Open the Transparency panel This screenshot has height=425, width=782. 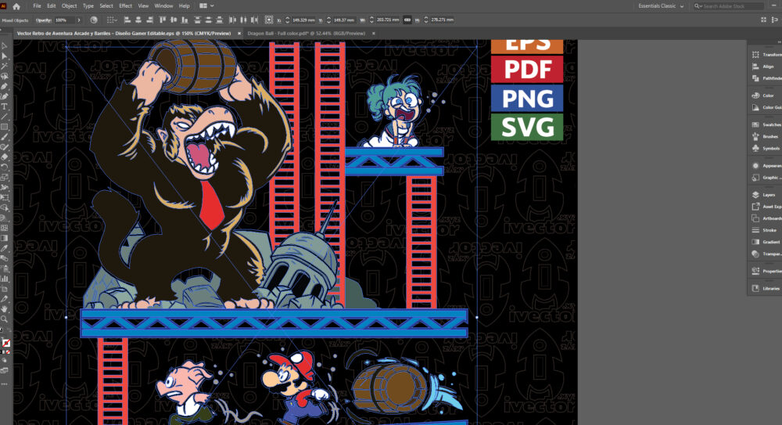click(766, 254)
